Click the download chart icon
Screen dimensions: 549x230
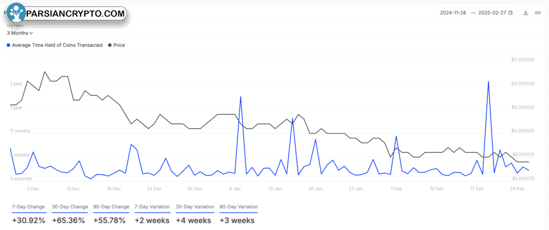[x=525, y=13]
